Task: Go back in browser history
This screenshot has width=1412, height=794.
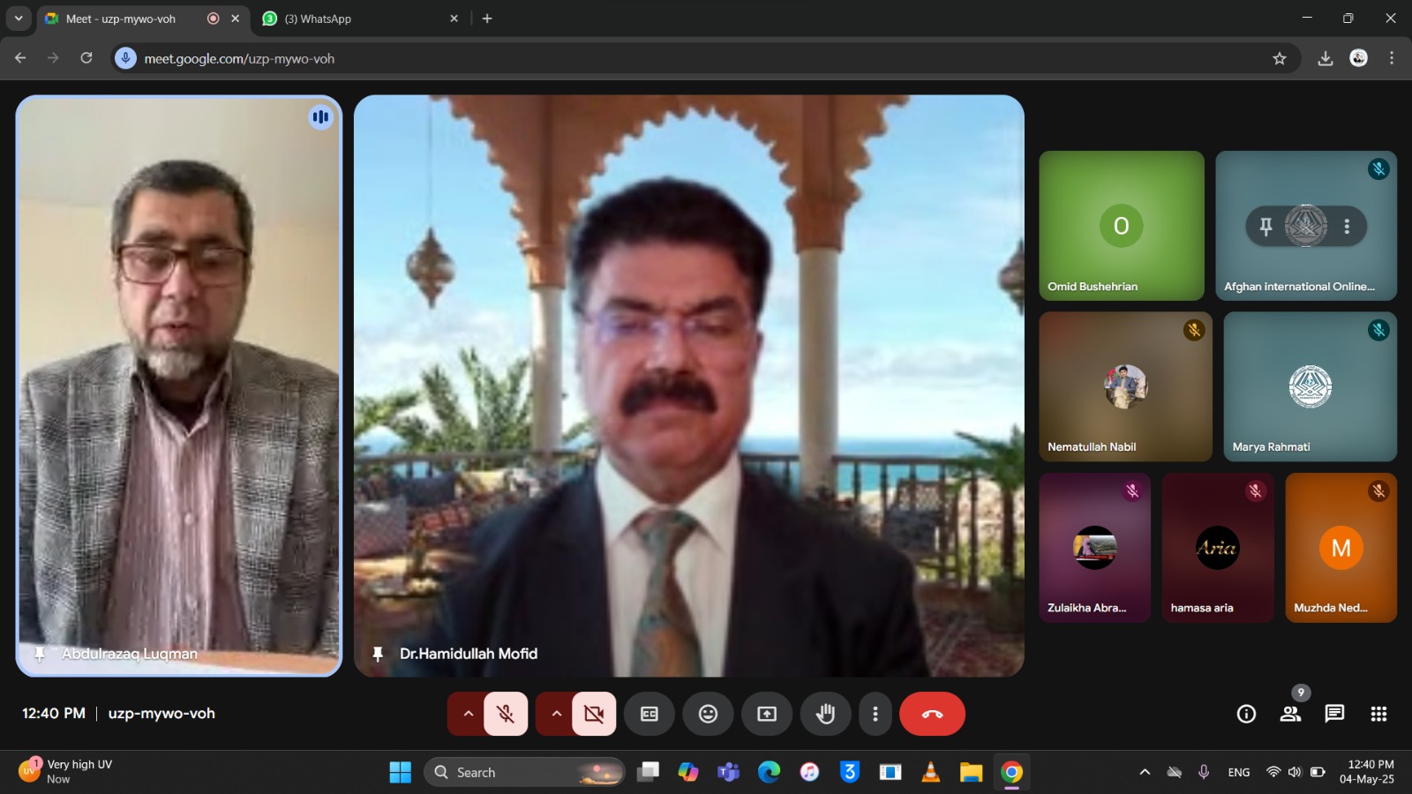Action: tap(20, 58)
